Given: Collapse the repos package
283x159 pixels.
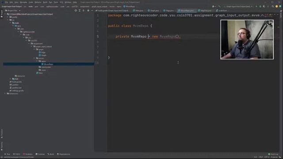Looking at the screenshot, I should point(37,61).
